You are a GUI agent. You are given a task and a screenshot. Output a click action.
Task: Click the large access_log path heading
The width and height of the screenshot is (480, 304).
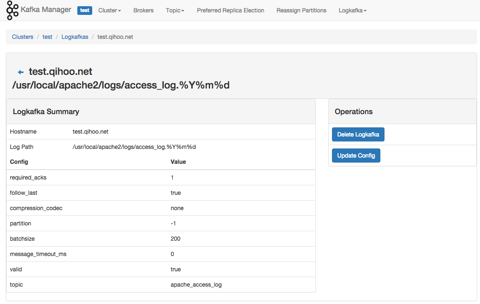[121, 85]
